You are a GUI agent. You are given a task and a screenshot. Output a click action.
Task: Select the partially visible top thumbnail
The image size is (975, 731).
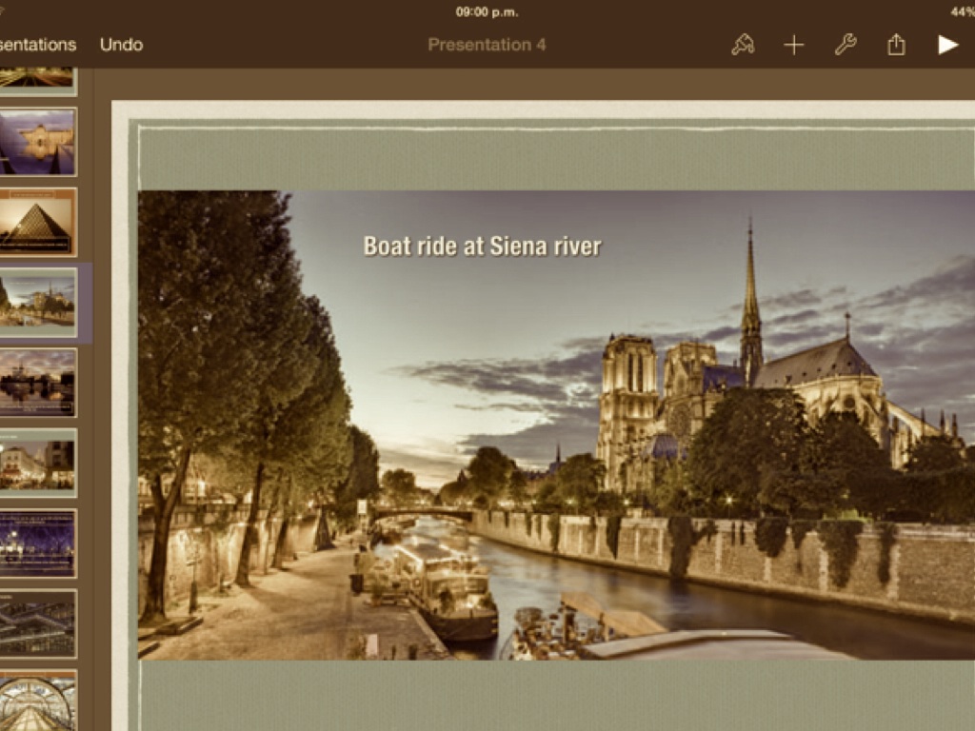37,78
